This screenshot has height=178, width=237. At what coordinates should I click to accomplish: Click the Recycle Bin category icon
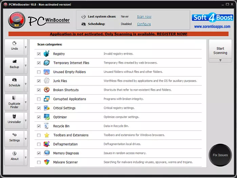tap(46, 126)
